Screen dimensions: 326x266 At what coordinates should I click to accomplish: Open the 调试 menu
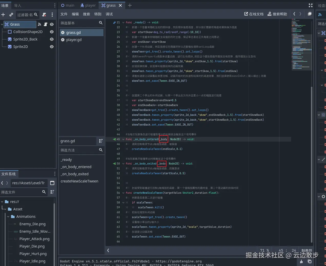pos(109,14)
